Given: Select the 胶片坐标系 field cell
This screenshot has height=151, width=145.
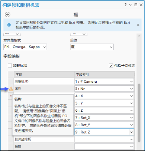Looking at the screenshot, I should click(x=44, y=139).
